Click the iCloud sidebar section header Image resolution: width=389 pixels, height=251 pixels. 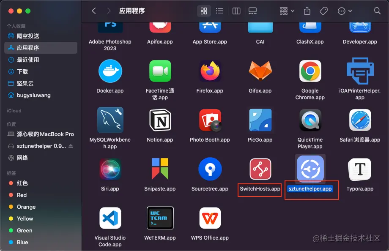[x=14, y=111]
